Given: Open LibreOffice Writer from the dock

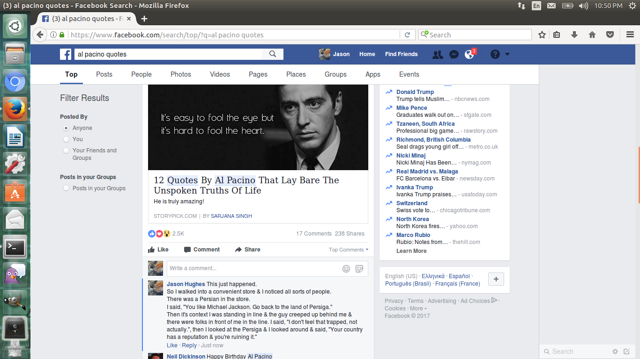Looking at the screenshot, I should (x=15, y=136).
